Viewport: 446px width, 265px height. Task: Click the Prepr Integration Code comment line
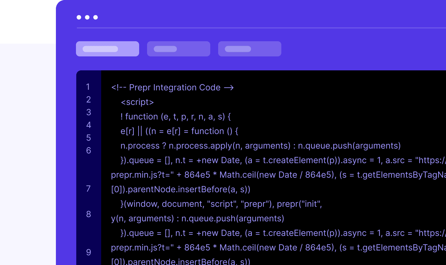pos(172,88)
